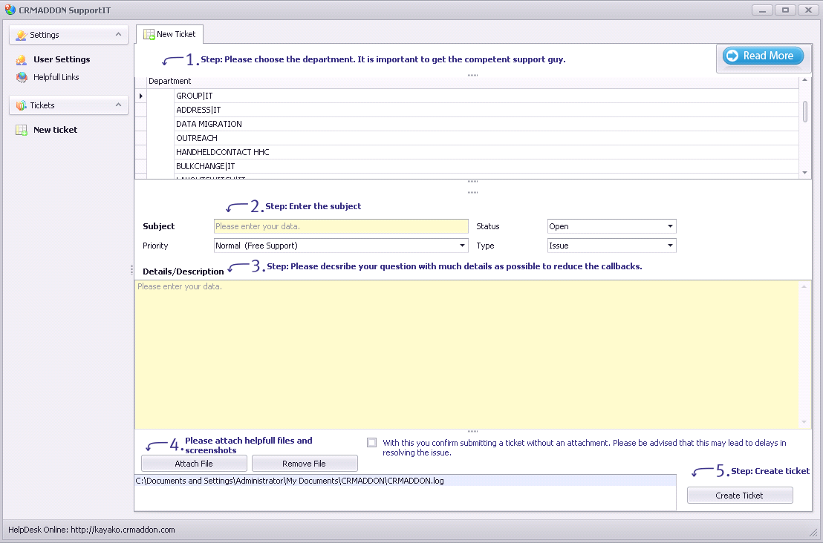Click the department list scroll down arrow

[804, 172]
